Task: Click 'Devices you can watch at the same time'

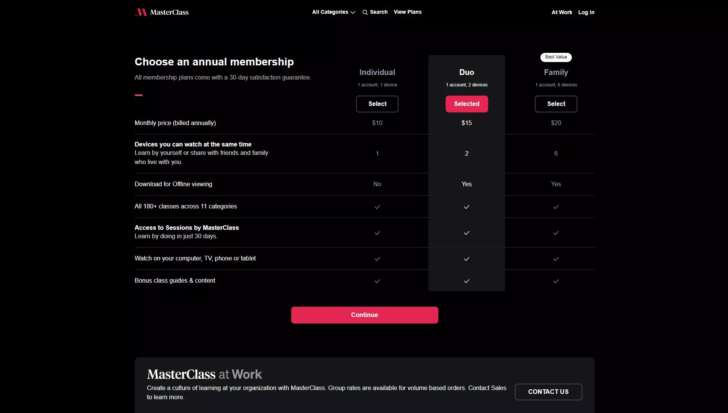Action: coord(193,144)
